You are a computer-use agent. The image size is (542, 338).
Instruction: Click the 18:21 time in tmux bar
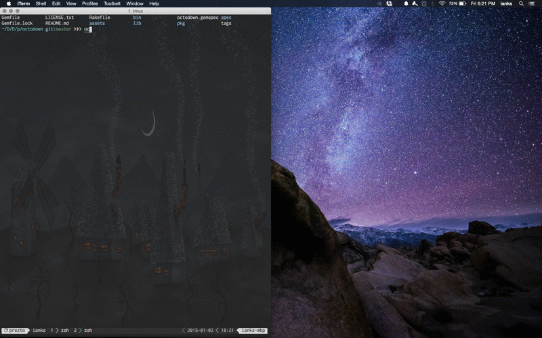pyautogui.click(x=227, y=330)
